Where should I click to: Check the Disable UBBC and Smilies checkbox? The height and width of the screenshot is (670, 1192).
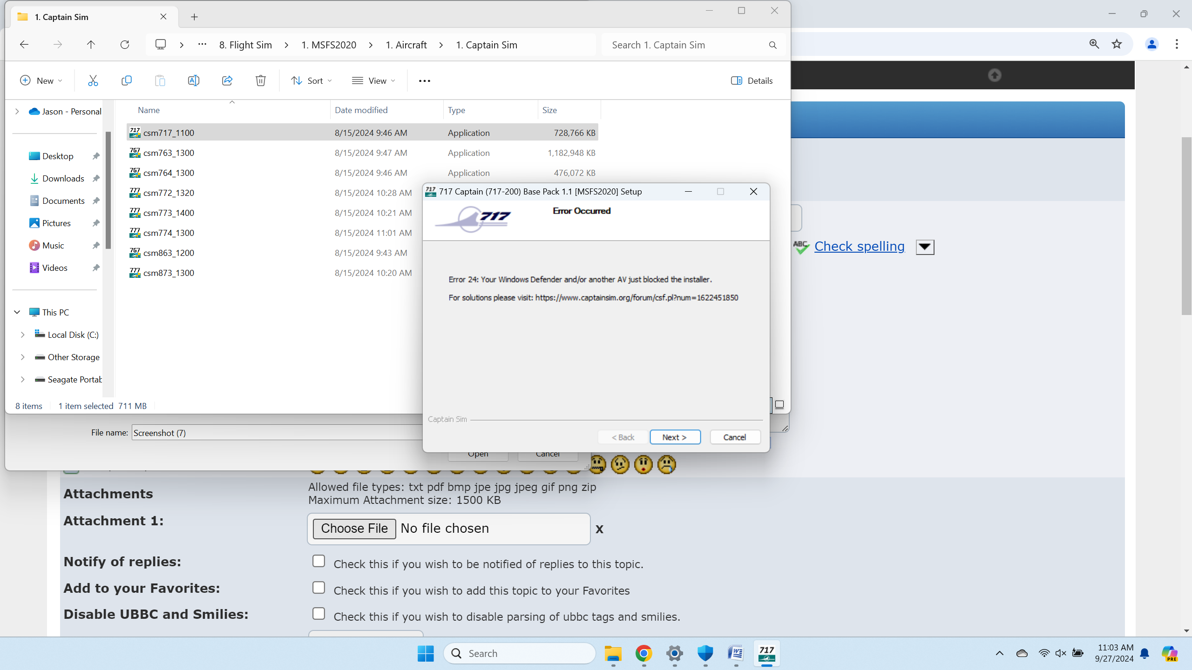(x=318, y=614)
